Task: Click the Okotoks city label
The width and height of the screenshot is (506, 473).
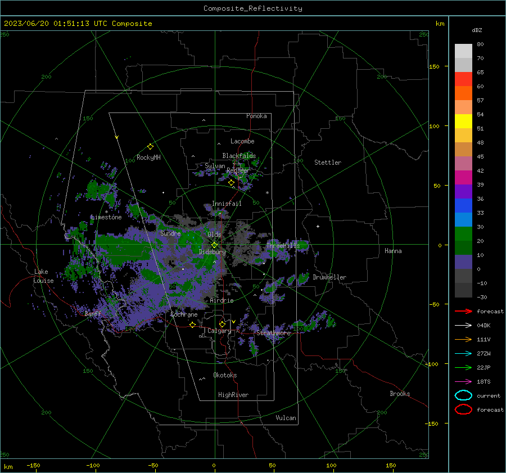Action: click(225, 375)
